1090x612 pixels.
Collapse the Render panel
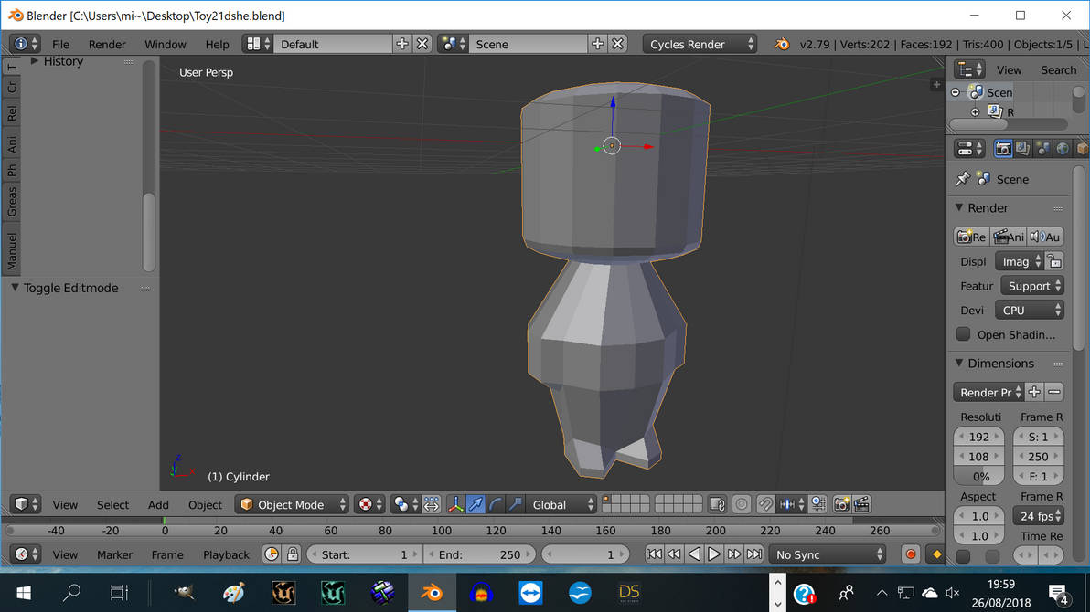(959, 207)
